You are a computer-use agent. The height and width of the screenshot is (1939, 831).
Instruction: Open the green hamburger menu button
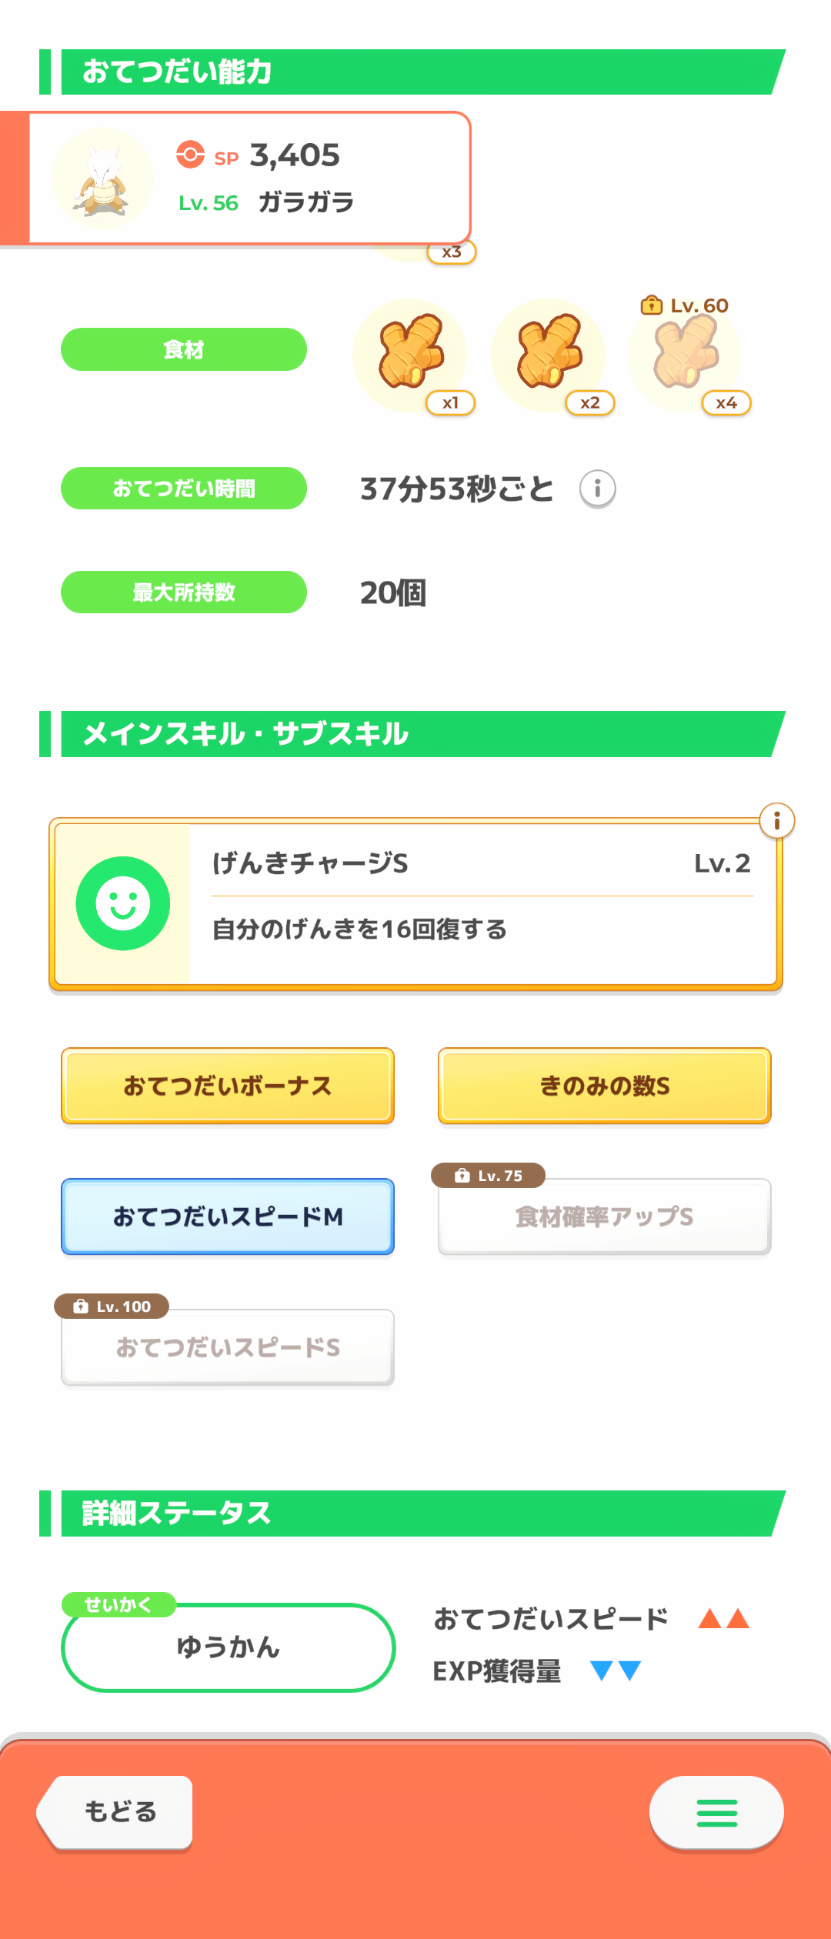(716, 1813)
